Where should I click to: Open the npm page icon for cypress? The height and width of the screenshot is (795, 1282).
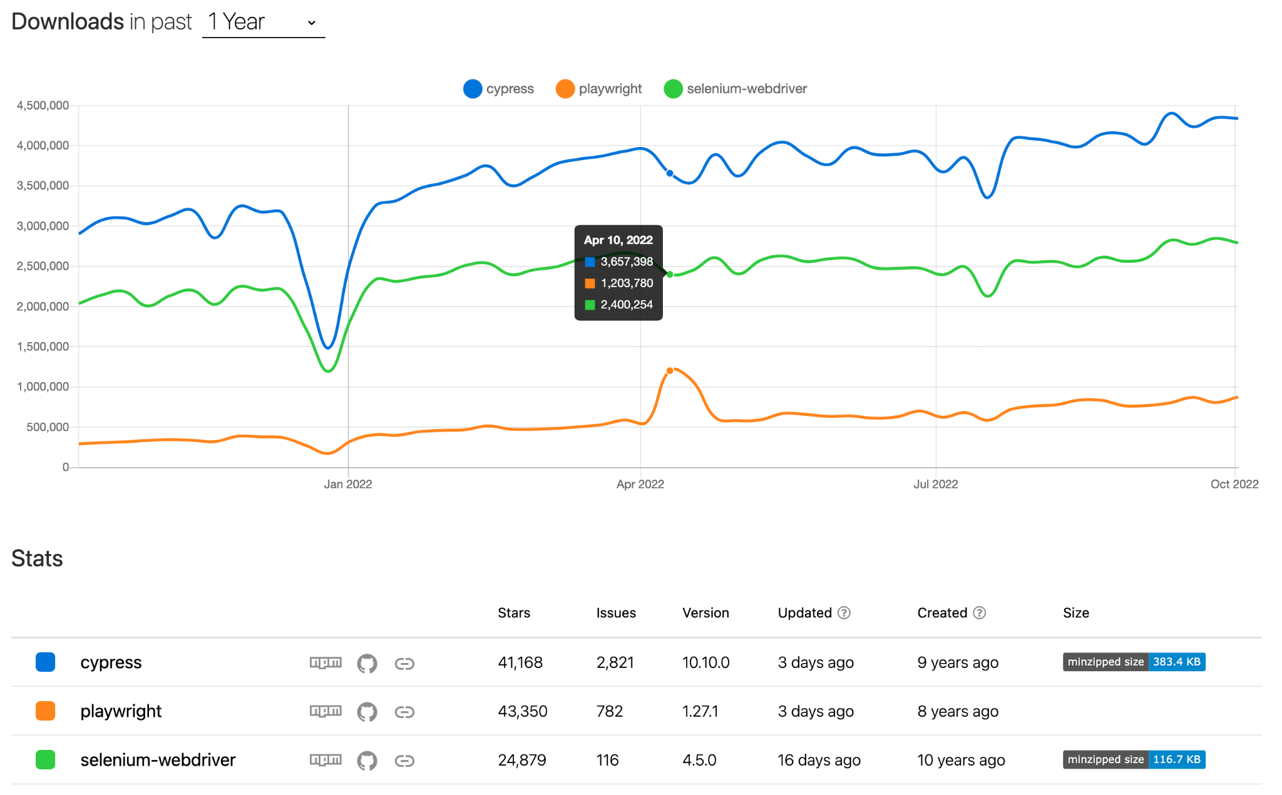point(326,662)
